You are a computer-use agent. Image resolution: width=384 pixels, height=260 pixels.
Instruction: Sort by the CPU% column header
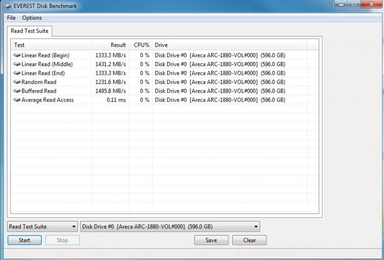coord(140,45)
